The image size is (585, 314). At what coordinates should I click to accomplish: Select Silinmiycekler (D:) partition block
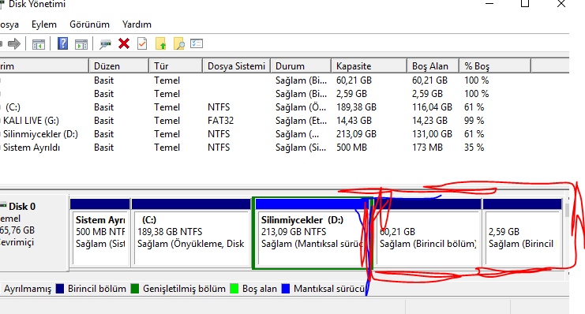[x=313, y=233]
